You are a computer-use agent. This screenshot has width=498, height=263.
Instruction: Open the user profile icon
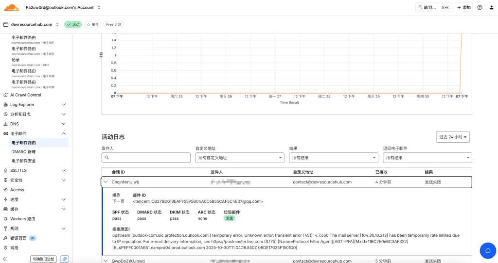click(491, 8)
